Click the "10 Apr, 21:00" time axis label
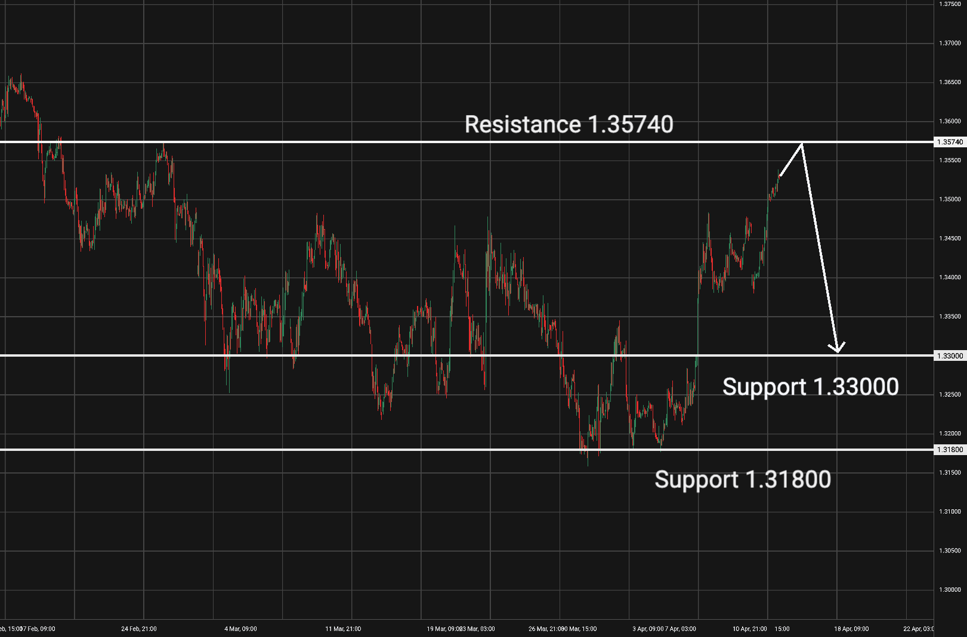 click(750, 629)
